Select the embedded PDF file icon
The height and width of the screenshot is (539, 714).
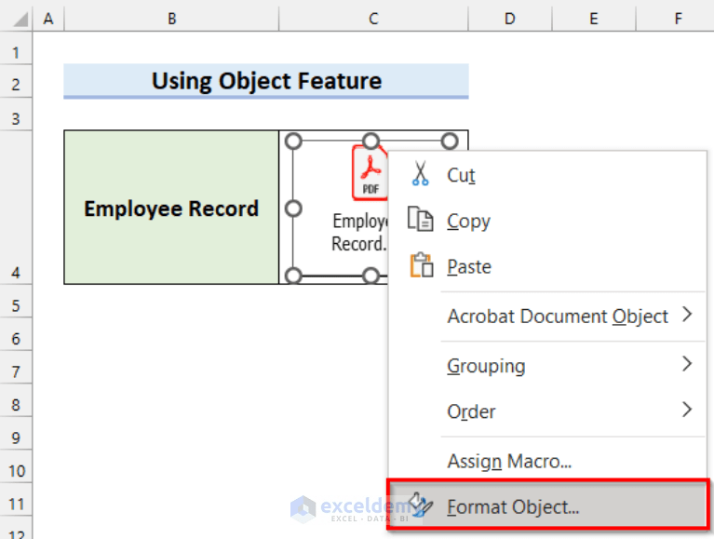coord(370,172)
